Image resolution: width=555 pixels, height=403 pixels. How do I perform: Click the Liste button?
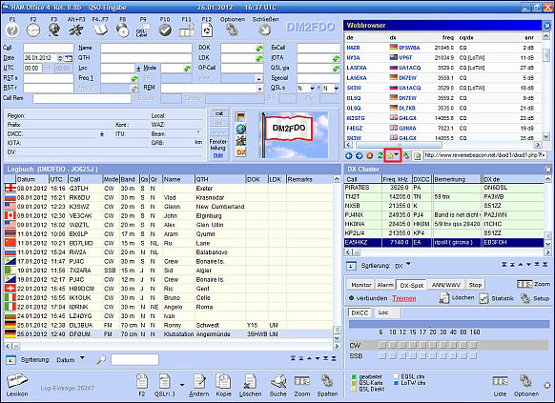pos(500,385)
